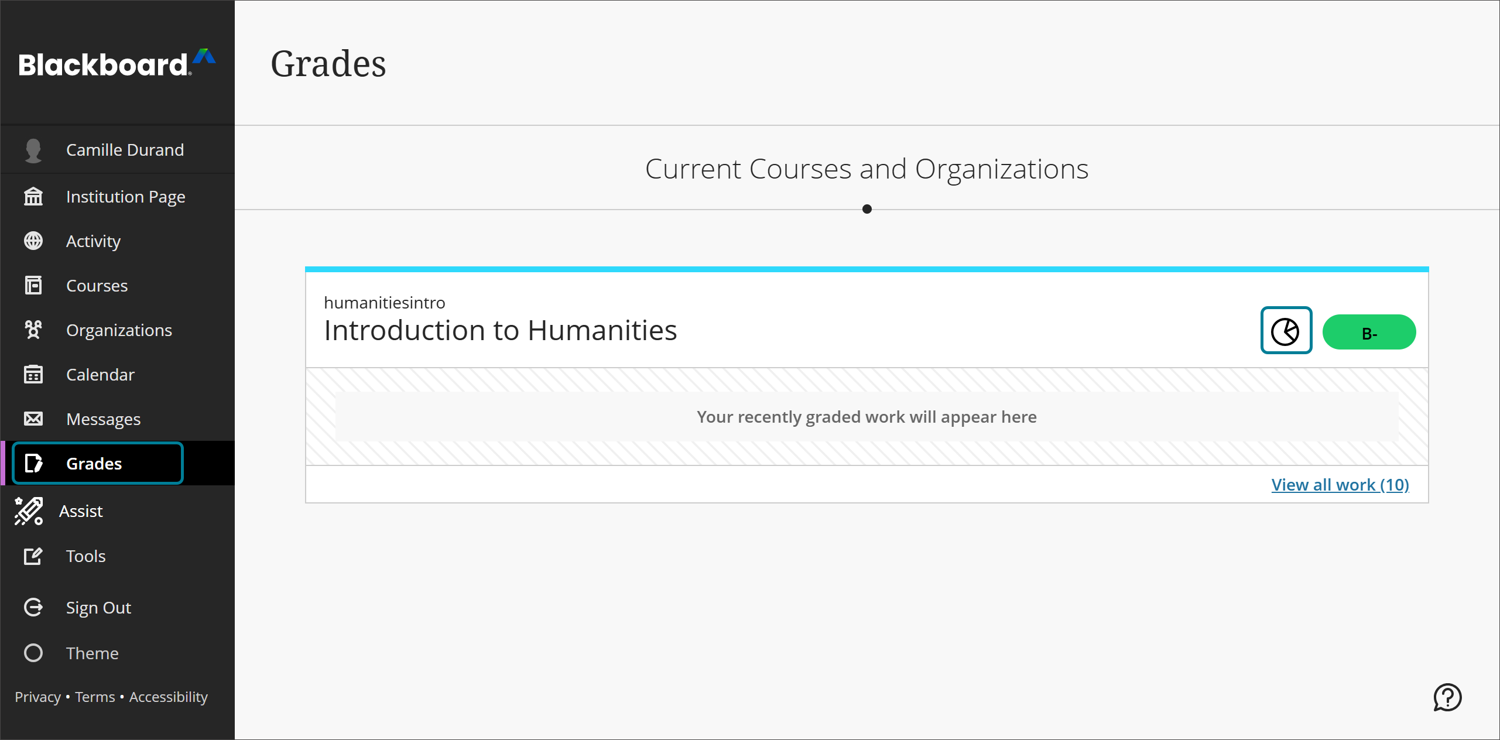The width and height of the screenshot is (1500, 740).
Task: Open Organizations from the navigation menu
Action: point(33,330)
